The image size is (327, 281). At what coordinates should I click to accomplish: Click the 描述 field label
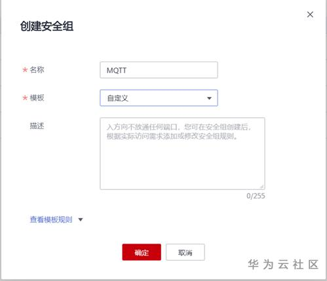37,126
